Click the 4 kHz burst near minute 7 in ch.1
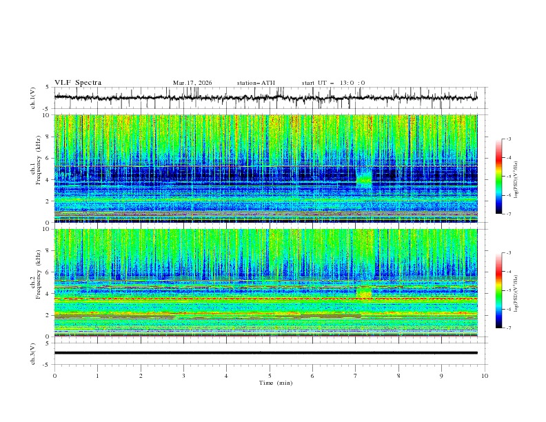Viewport: 546px width, 422px height. click(364, 179)
